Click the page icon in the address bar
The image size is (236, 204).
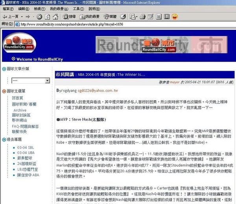click(17, 24)
